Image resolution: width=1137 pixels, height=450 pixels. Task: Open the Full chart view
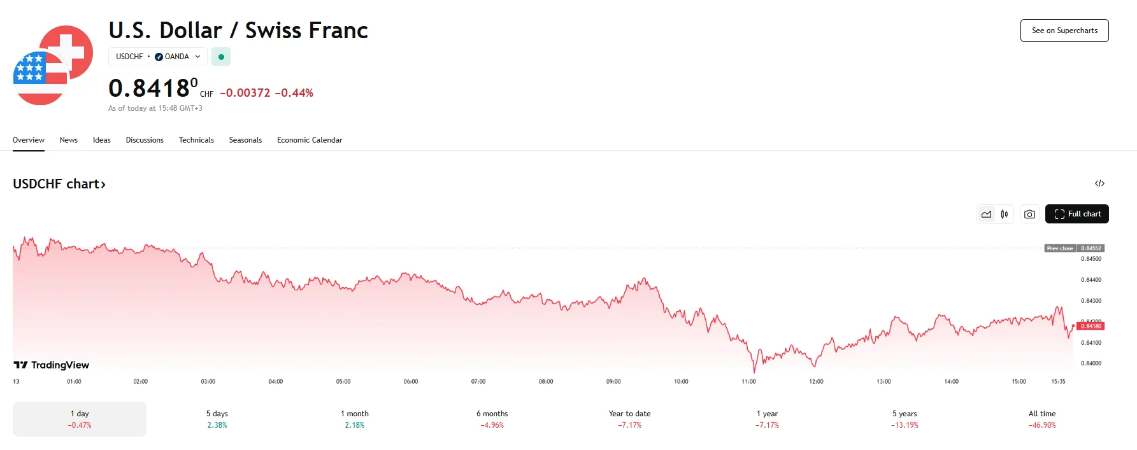1077,214
